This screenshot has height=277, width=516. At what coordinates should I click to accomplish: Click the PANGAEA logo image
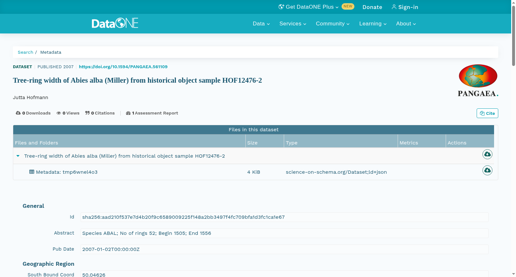click(478, 80)
